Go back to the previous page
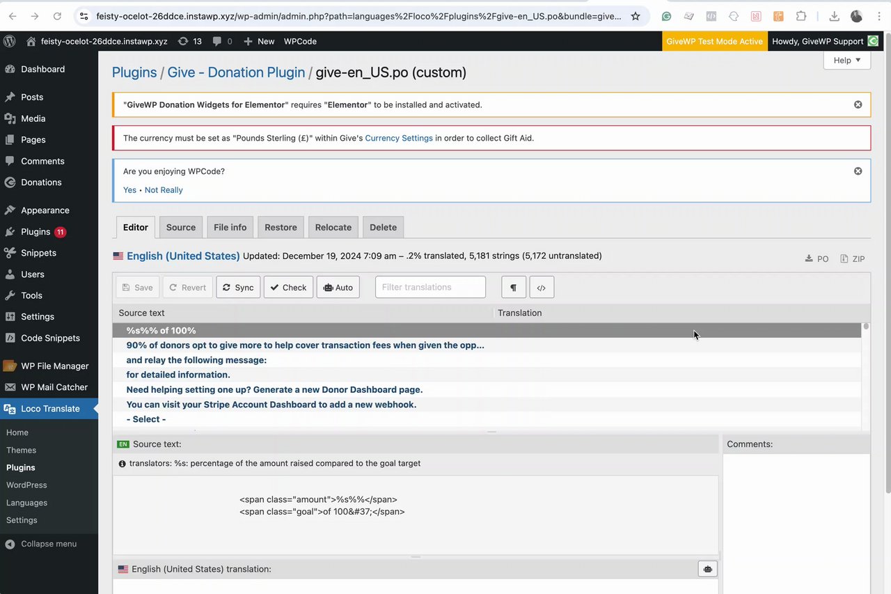The image size is (891, 594). [14, 16]
